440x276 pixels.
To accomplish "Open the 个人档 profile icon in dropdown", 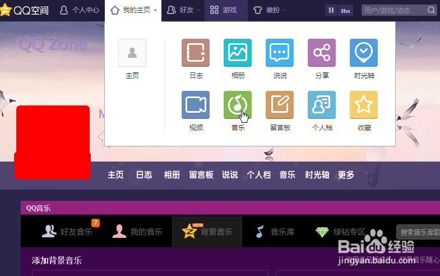I will [322, 105].
